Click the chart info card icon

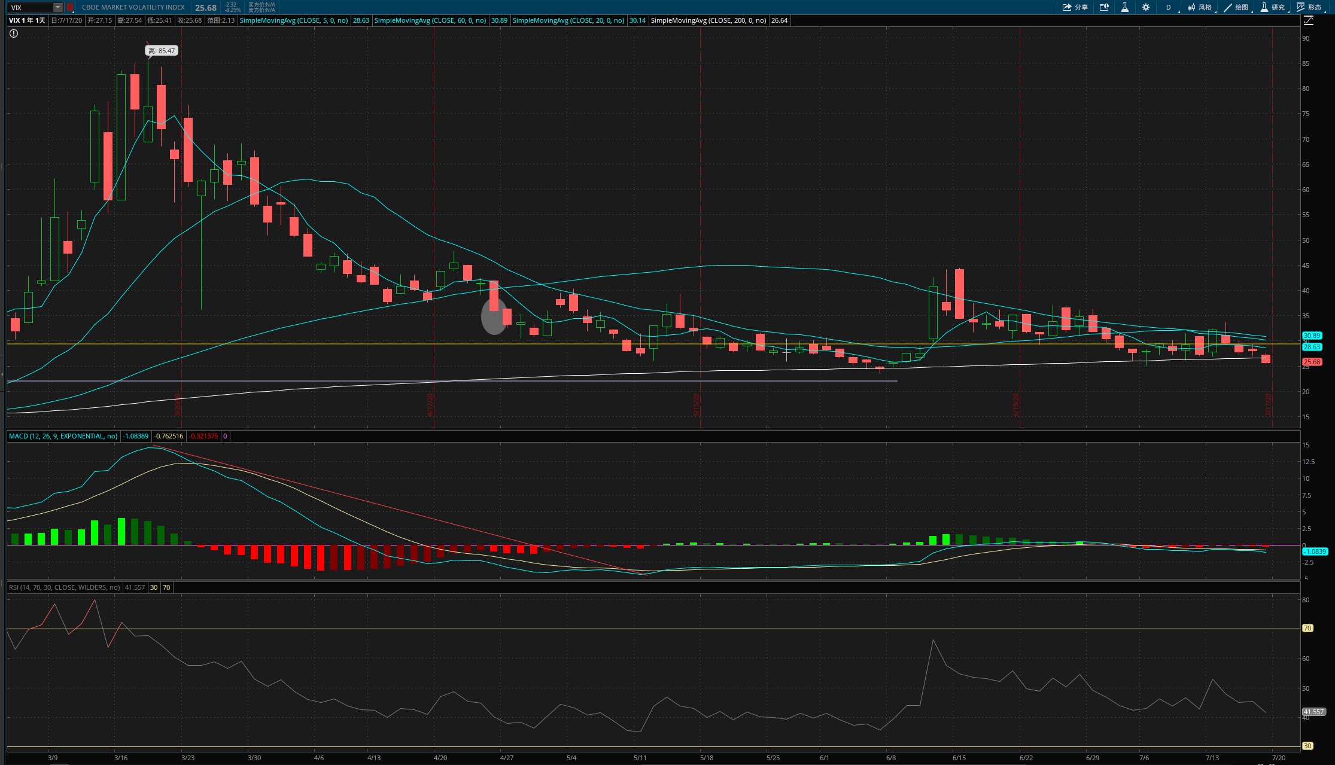point(1104,7)
